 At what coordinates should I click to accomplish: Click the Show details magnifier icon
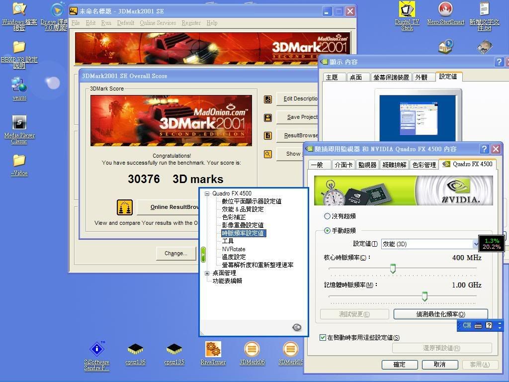268,154
